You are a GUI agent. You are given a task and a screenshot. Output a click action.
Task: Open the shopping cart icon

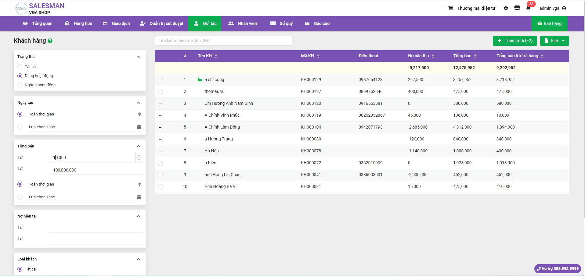click(x=450, y=8)
